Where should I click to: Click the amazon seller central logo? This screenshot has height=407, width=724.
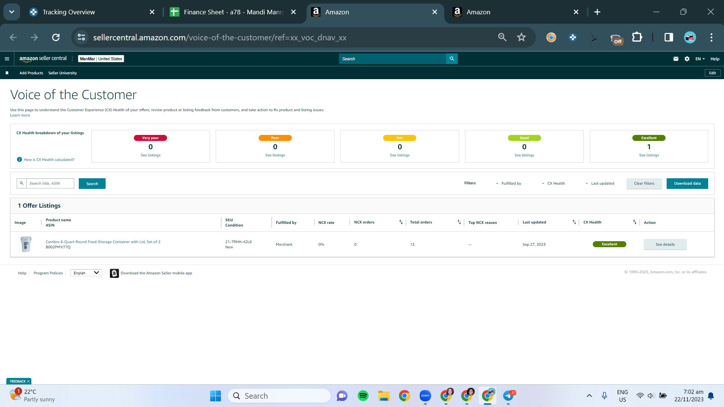[x=43, y=58]
